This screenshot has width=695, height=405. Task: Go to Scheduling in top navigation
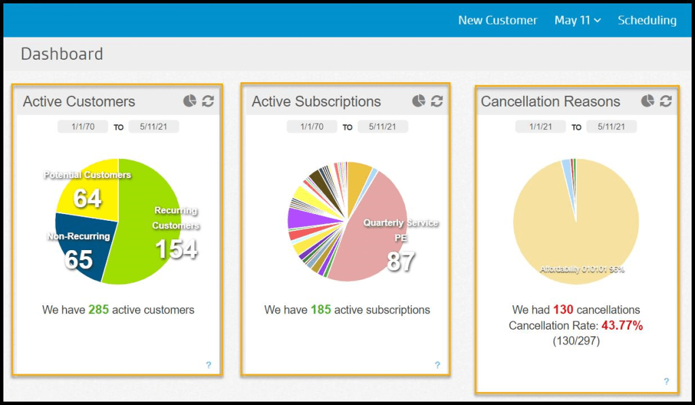coord(647,20)
